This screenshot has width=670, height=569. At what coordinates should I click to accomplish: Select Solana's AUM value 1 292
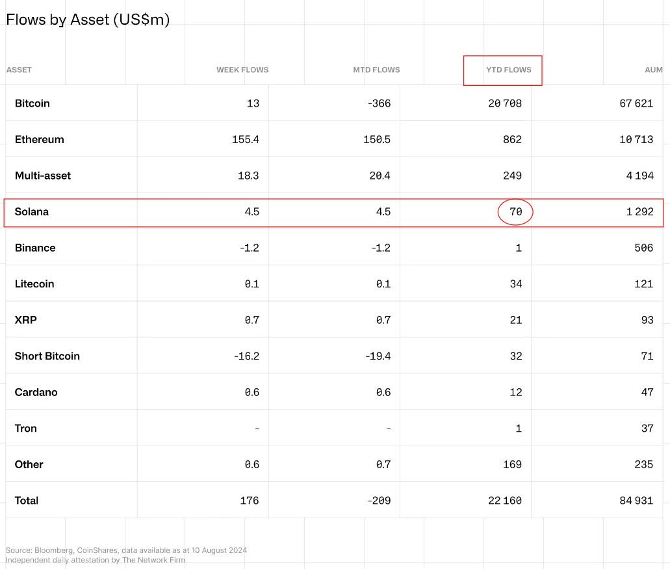coord(639,211)
